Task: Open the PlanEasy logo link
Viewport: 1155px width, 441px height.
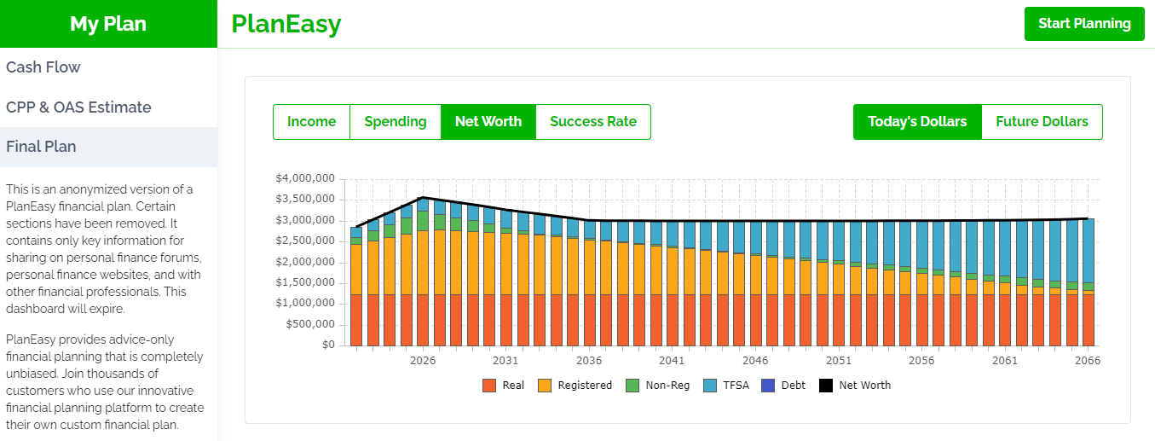Action: 286,24
